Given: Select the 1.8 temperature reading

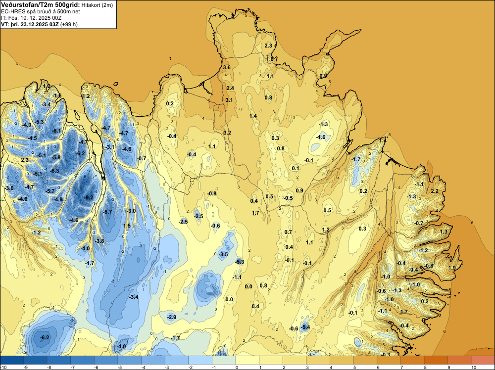Looking at the screenshot, I should pyautogui.click(x=270, y=59).
